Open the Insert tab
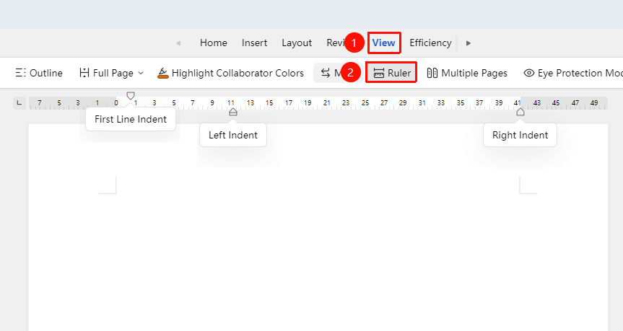This screenshot has width=623, height=331. pyautogui.click(x=254, y=43)
